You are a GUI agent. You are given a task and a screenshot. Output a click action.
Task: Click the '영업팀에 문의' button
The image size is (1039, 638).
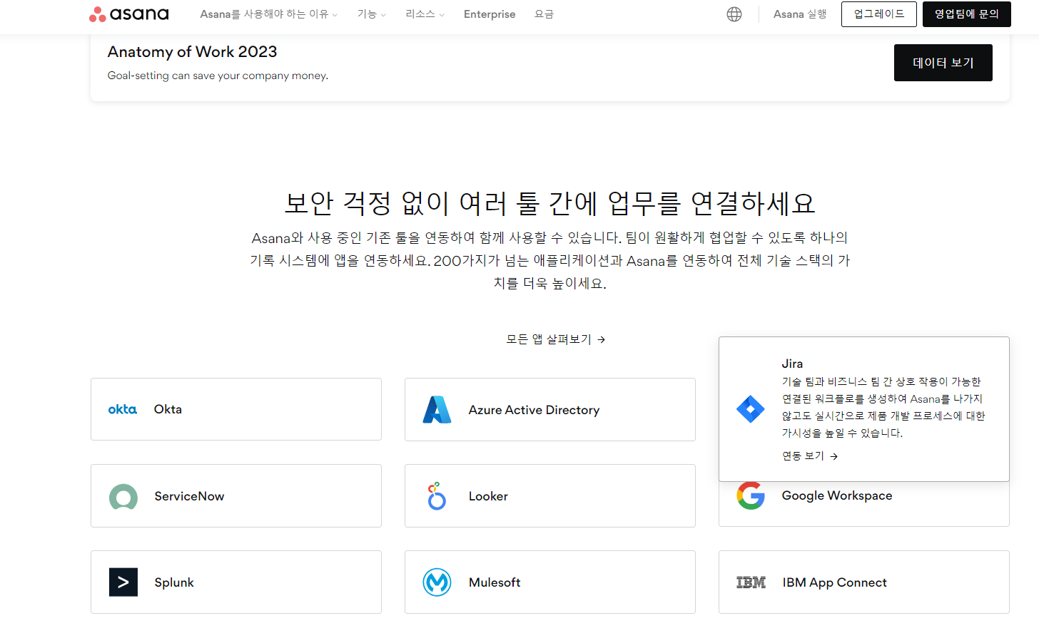click(967, 14)
